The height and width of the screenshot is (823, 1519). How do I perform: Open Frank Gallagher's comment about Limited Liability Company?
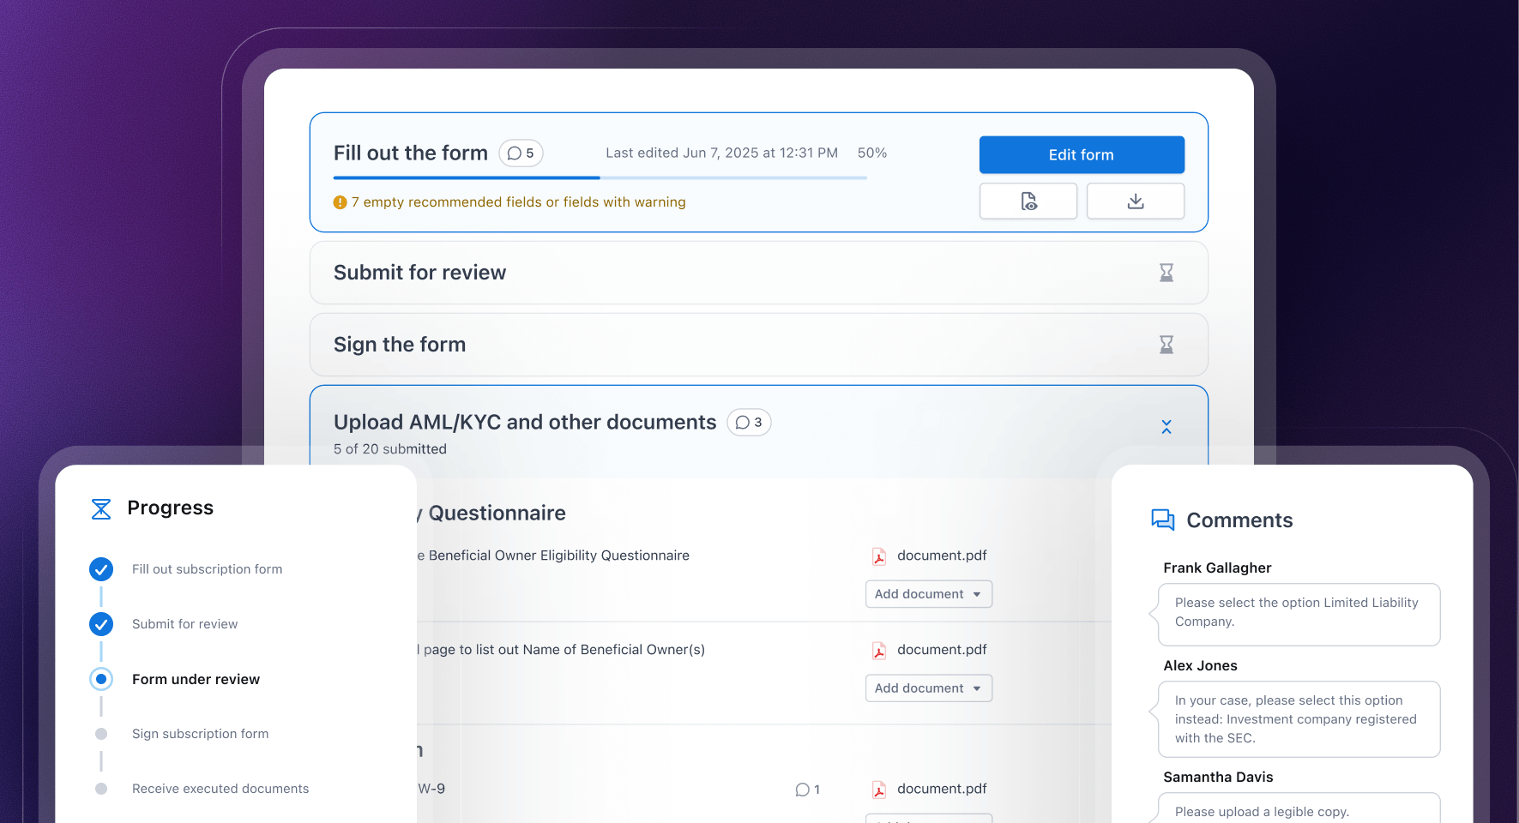point(1299,615)
